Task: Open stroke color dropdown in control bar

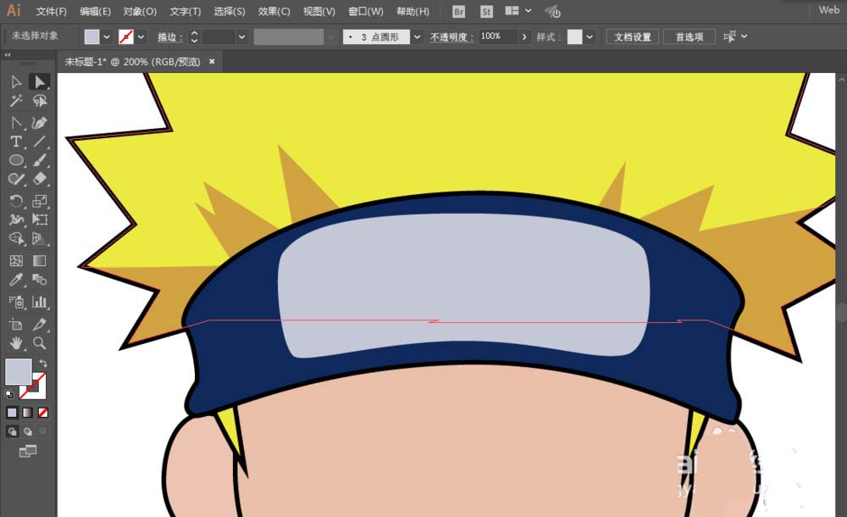Action: click(x=141, y=36)
